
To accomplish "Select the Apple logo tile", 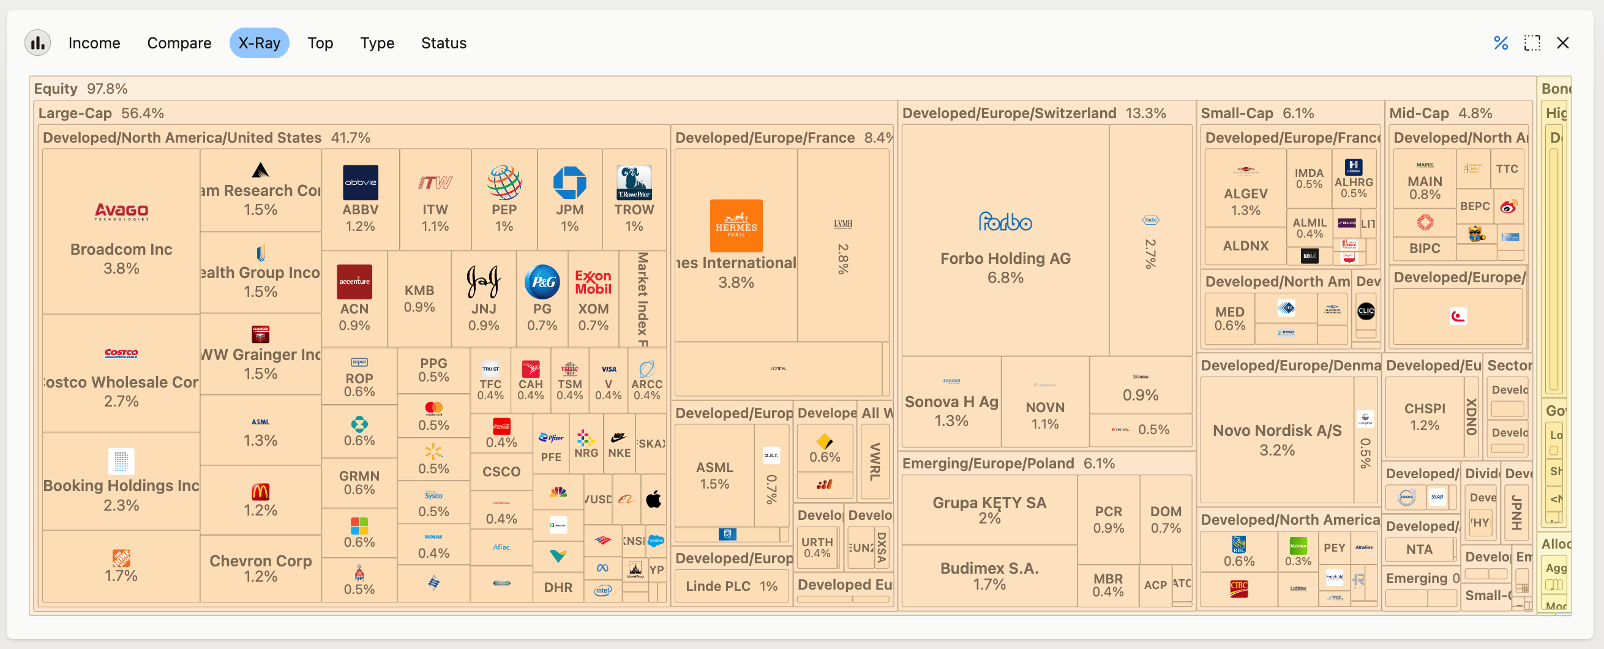I will tap(654, 499).
